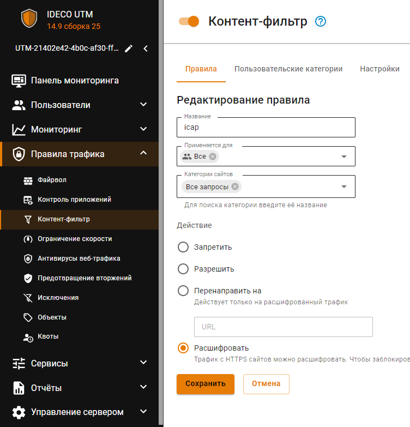The height and width of the screenshot is (427, 410).
Task: Open Антивирусы веб-трафика page
Action: tap(79, 258)
